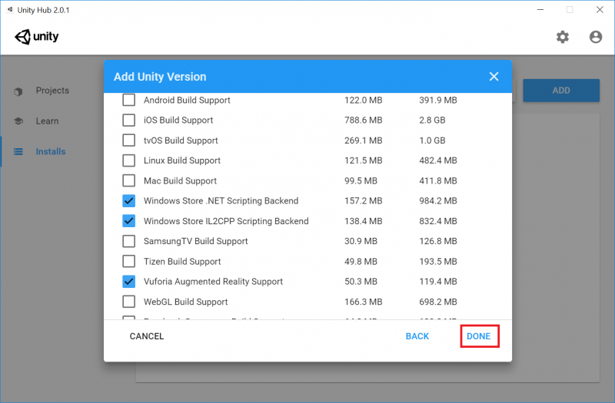Close the Add Unity Version dialog
This screenshot has height=403, width=615.
[494, 76]
